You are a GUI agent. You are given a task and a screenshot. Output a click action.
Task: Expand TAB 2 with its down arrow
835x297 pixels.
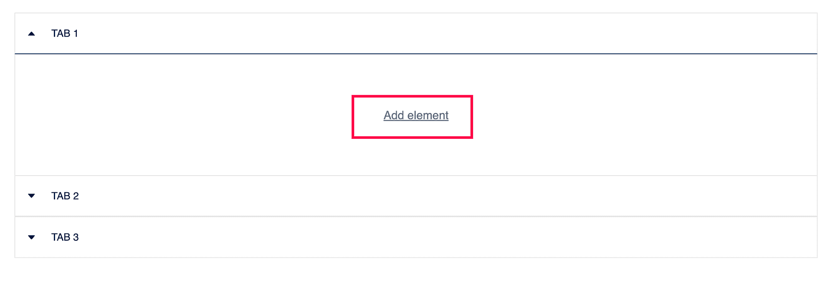(x=31, y=196)
